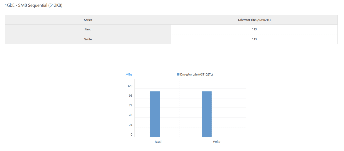The height and width of the screenshot is (151, 344).
Task: Click the Write label under the chart
Action: click(217, 142)
